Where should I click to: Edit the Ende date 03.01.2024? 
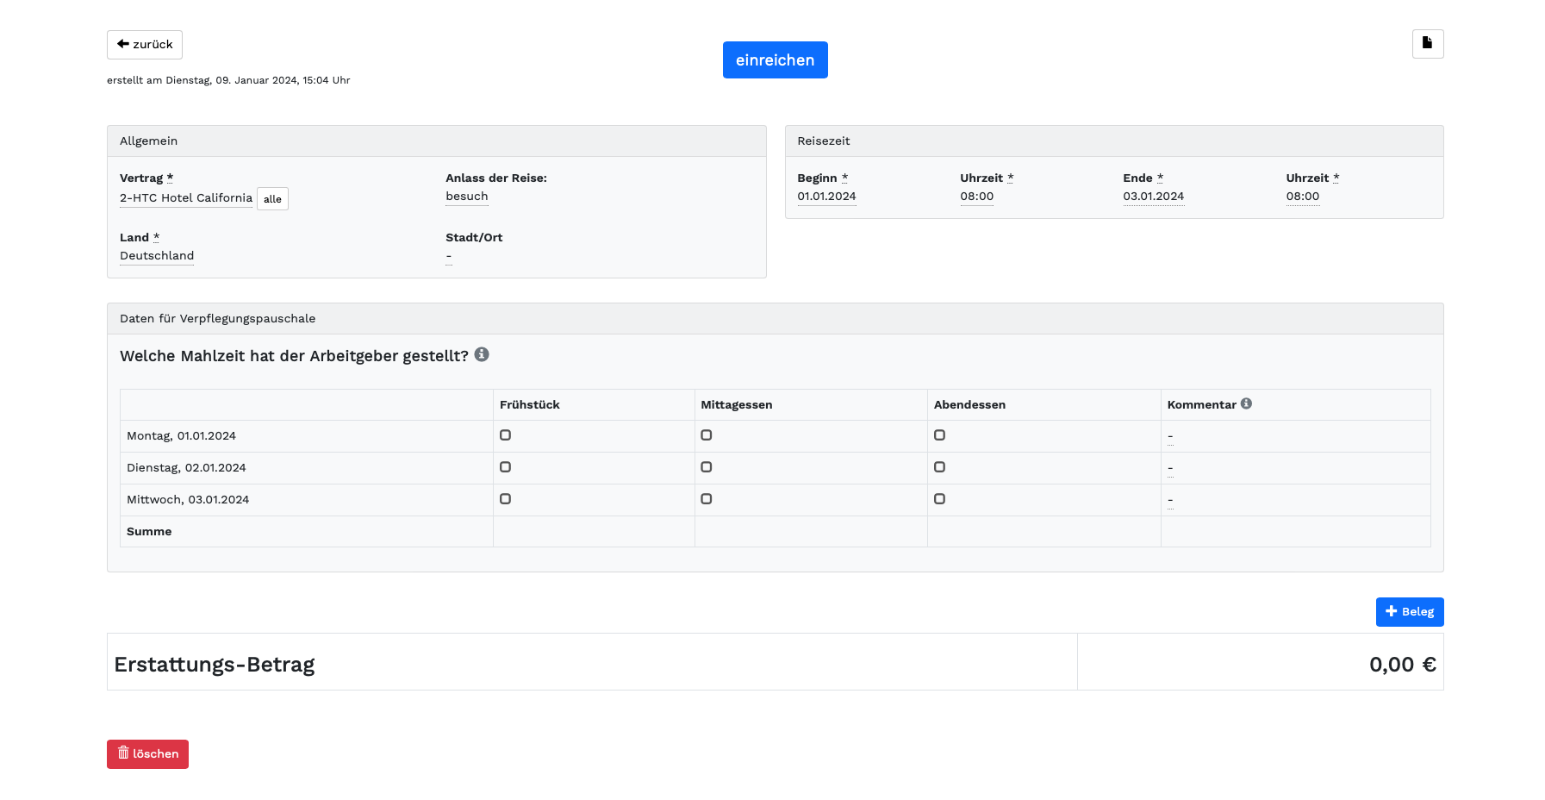coord(1153,197)
